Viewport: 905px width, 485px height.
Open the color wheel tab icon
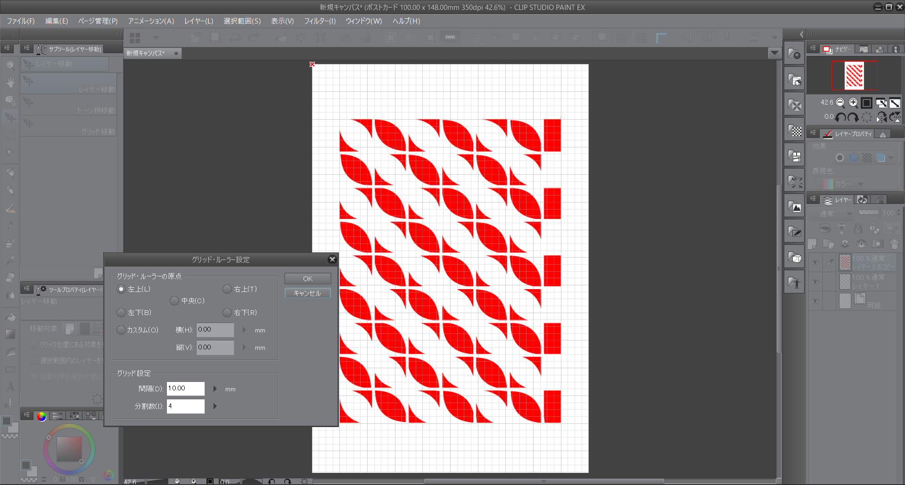[41, 416]
